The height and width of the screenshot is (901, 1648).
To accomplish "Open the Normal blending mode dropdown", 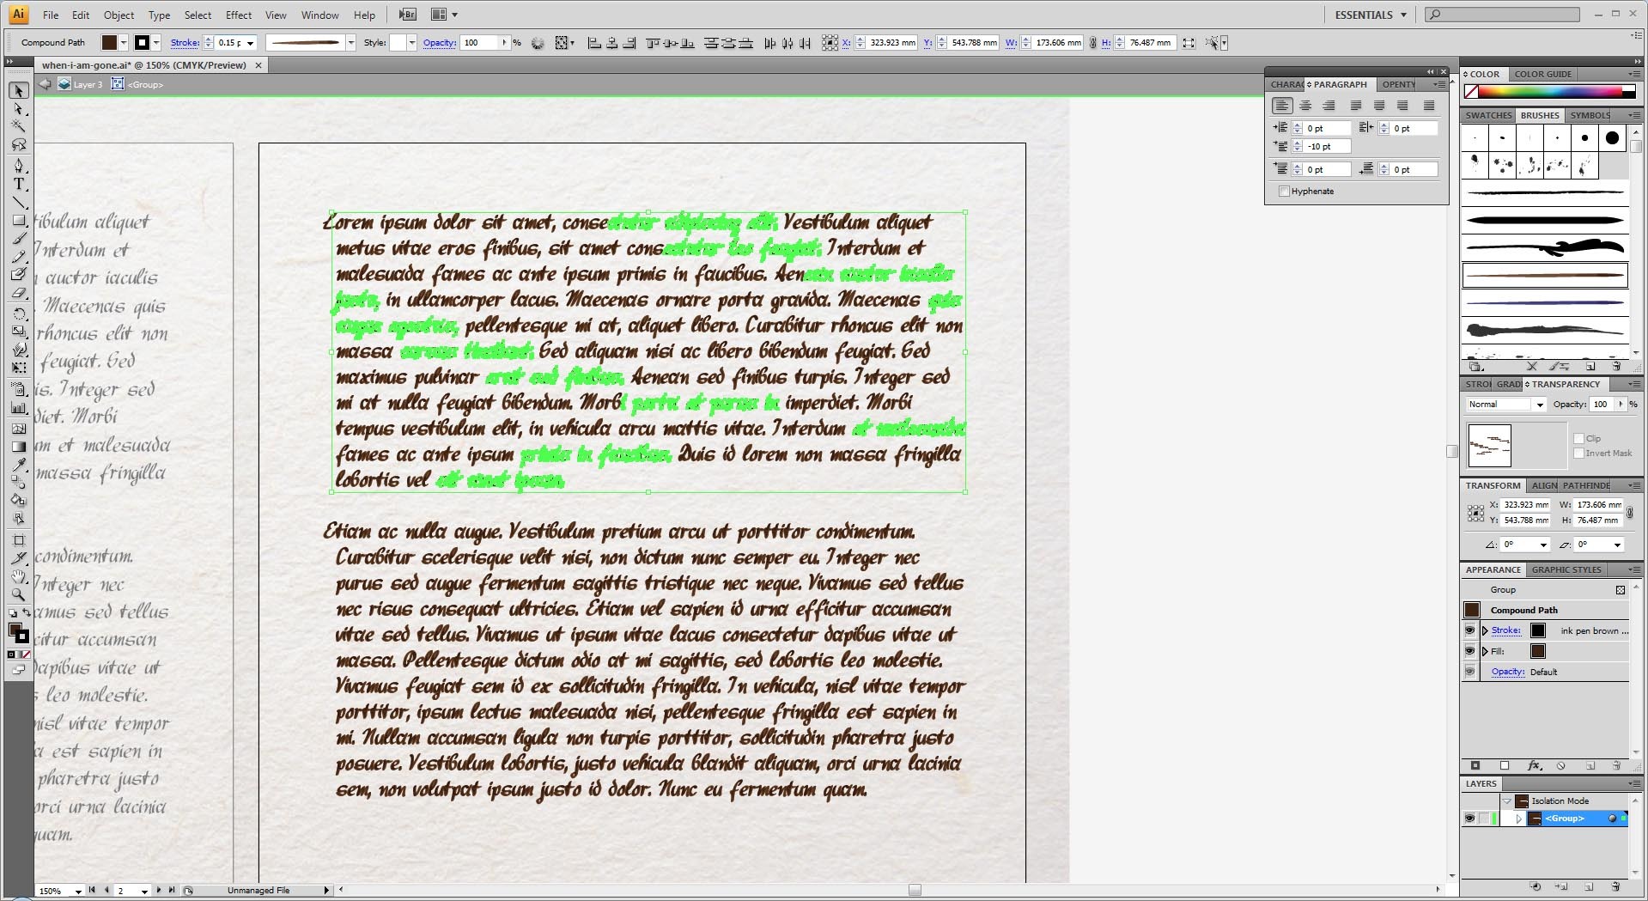I will pos(1506,405).
